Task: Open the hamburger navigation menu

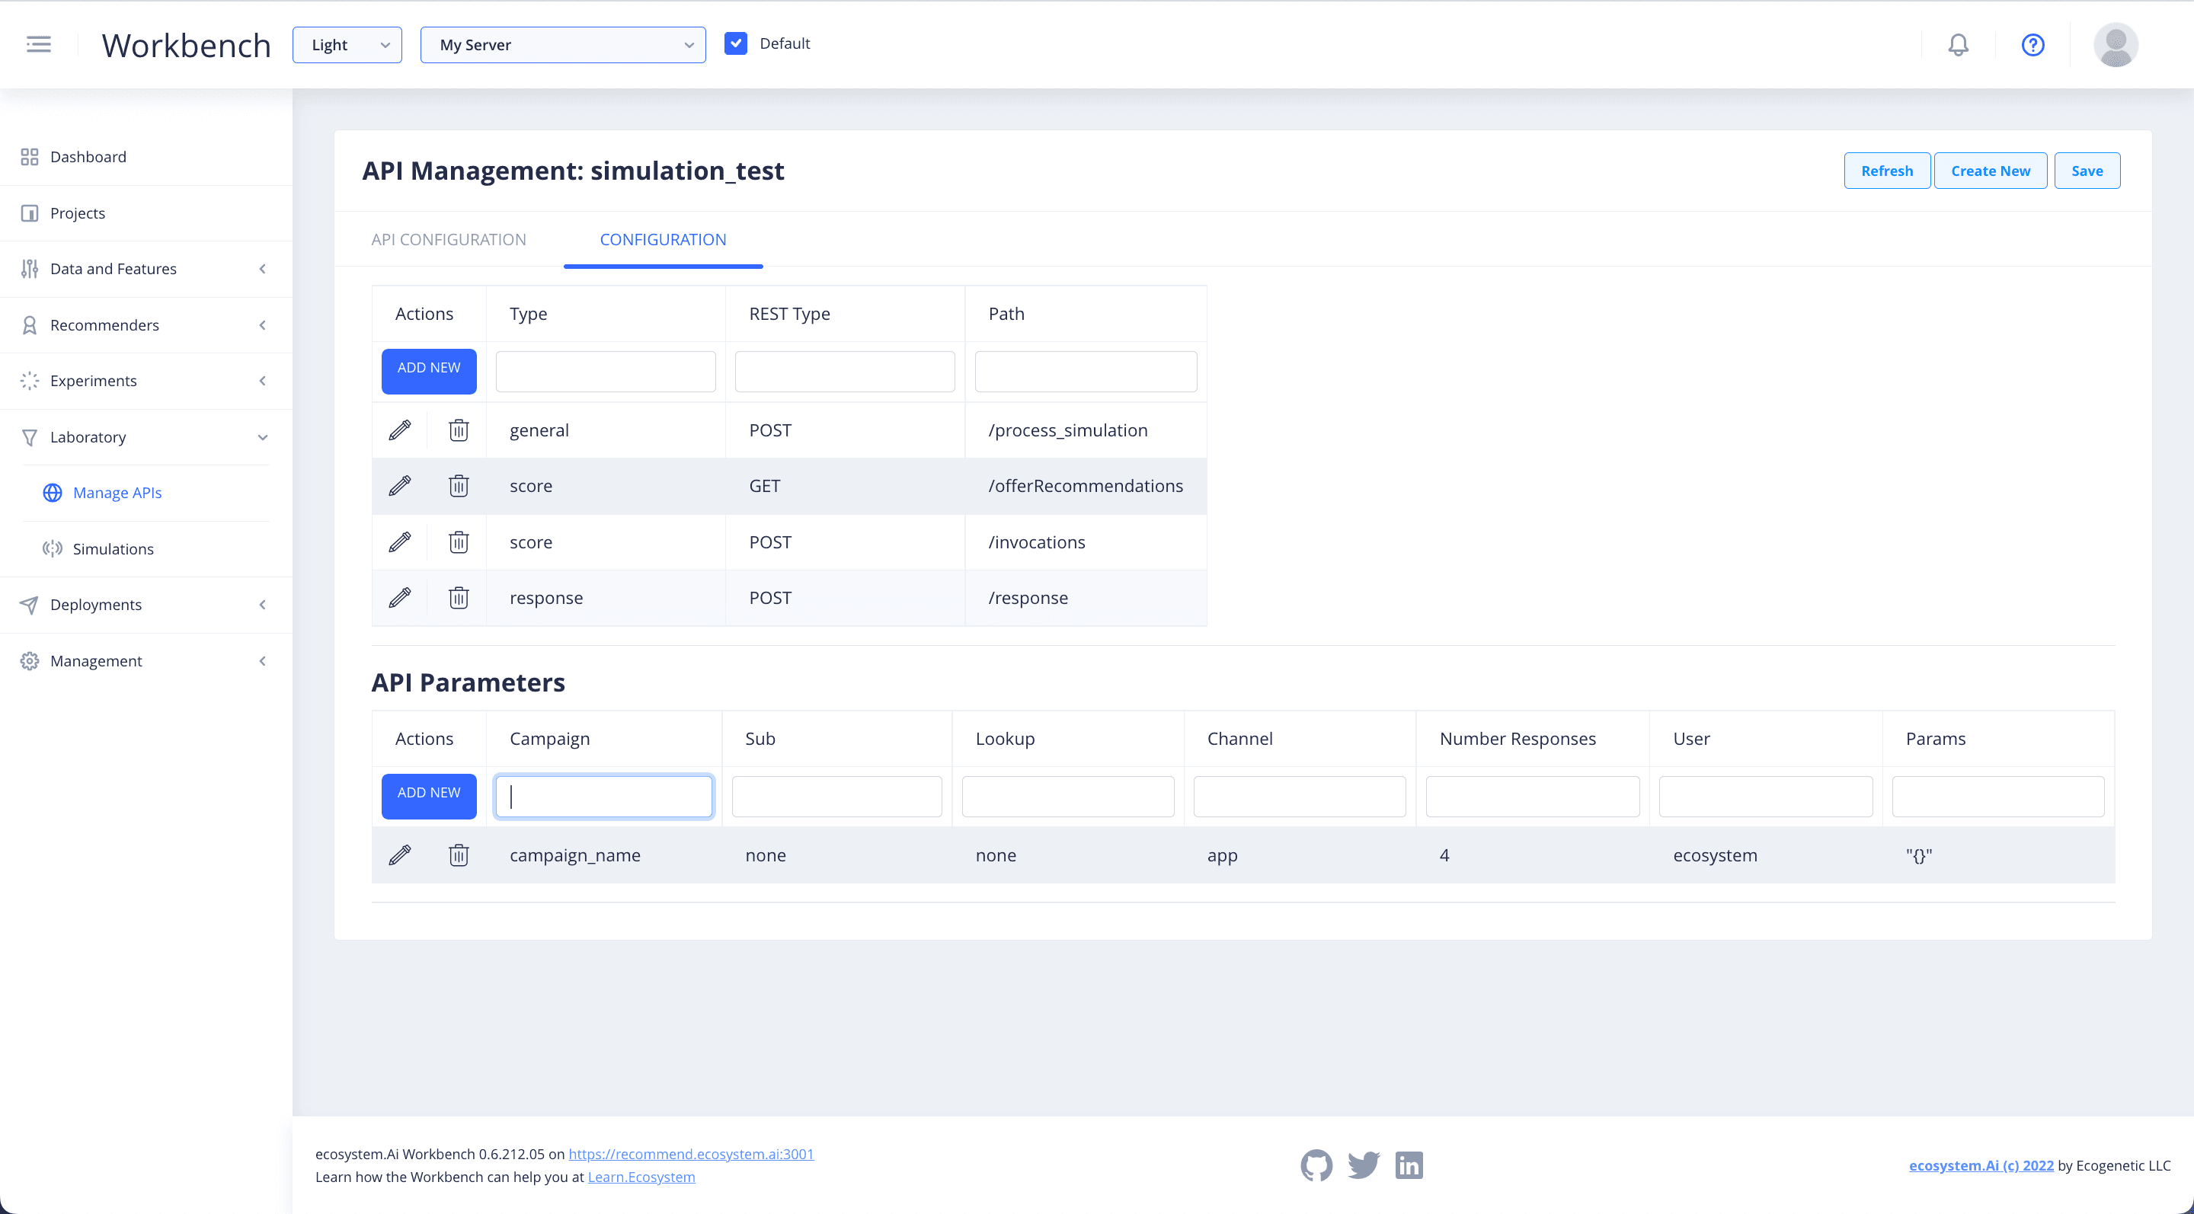Action: [x=38, y=44]
